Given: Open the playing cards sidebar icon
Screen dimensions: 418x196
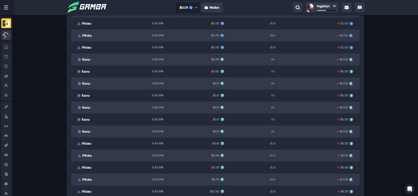Looking at the screenshot, I should click(x=6, y=174).
